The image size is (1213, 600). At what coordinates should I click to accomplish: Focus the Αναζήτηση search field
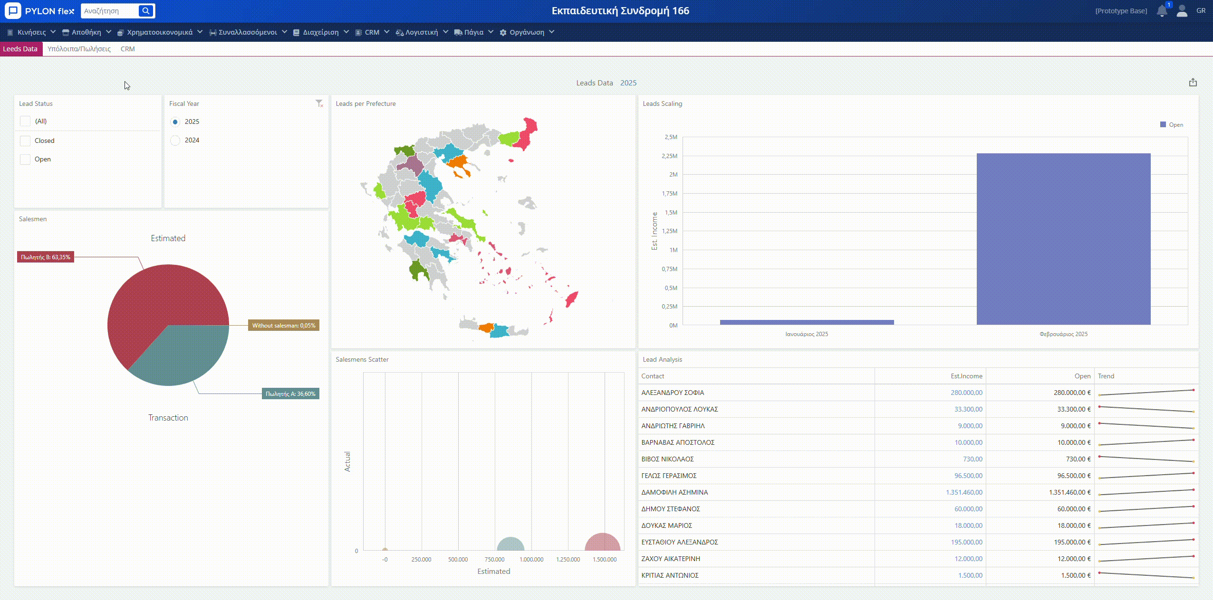110,10
